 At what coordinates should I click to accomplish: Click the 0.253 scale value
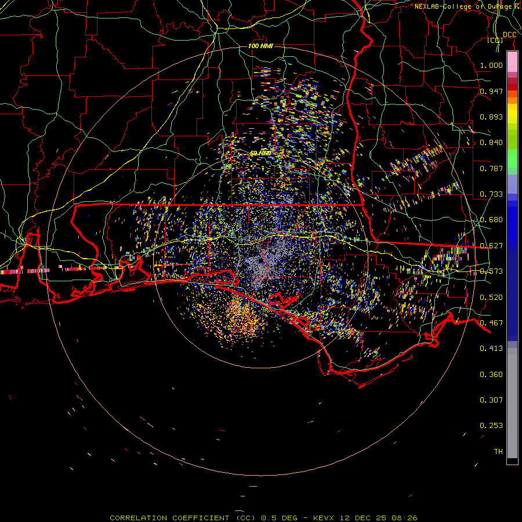[491, 426]
